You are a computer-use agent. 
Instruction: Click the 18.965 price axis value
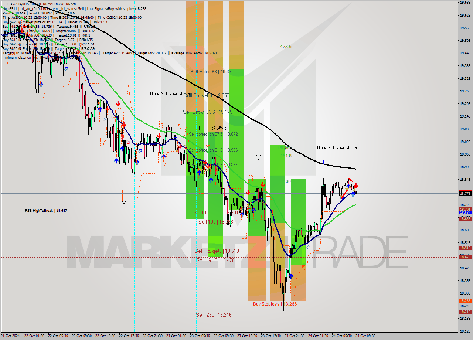tap(465, 154)
